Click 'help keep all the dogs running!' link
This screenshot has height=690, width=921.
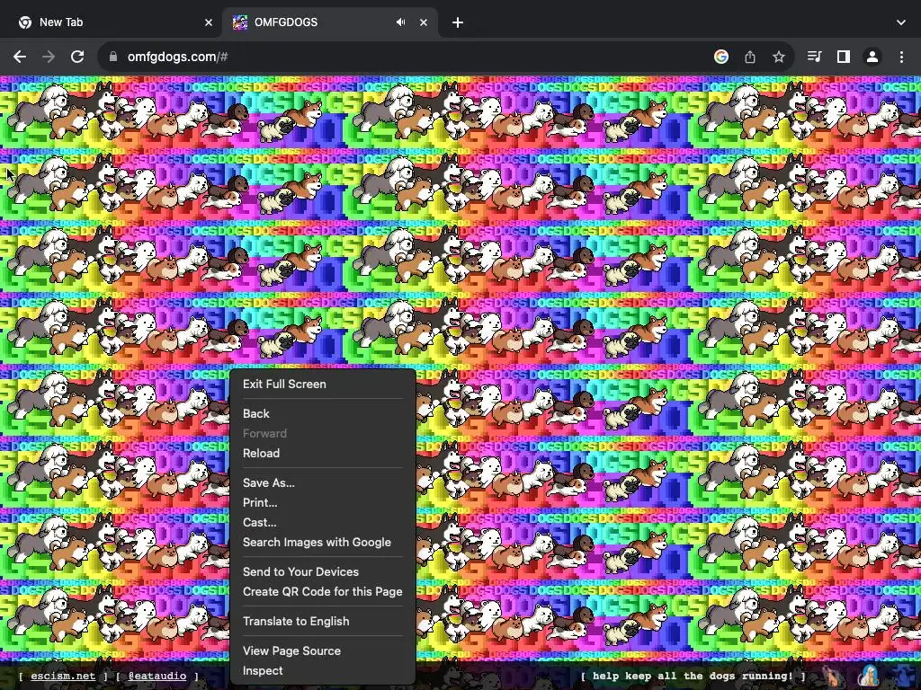(x=693, y=676)
